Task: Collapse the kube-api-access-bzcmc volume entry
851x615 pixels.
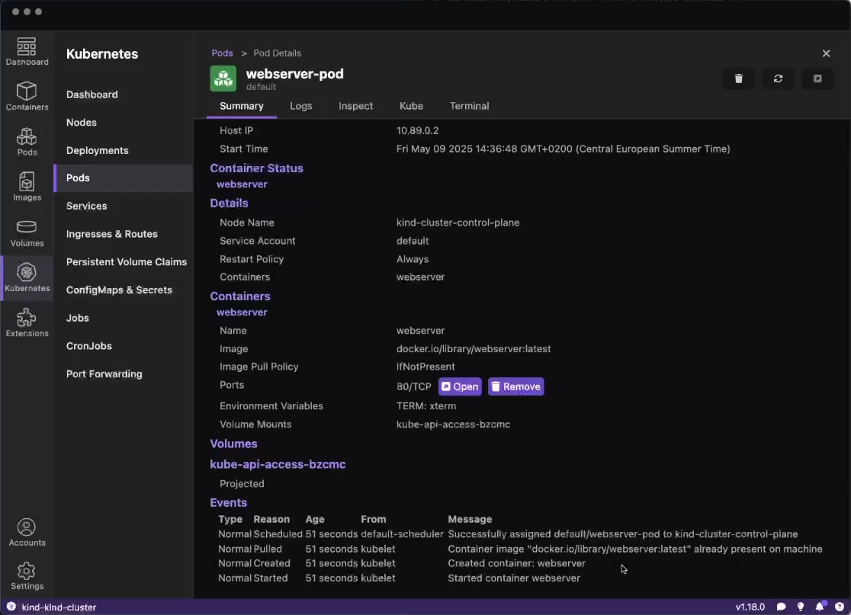Action: click(278, 464)
